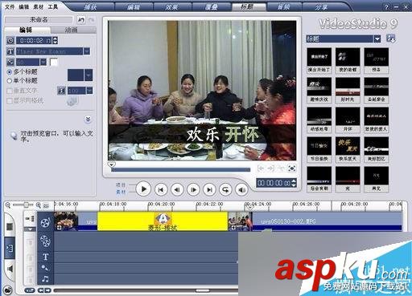Click the line spacing icon
The height and width of the screenshot is (296, 412).
tap(61, 91)
